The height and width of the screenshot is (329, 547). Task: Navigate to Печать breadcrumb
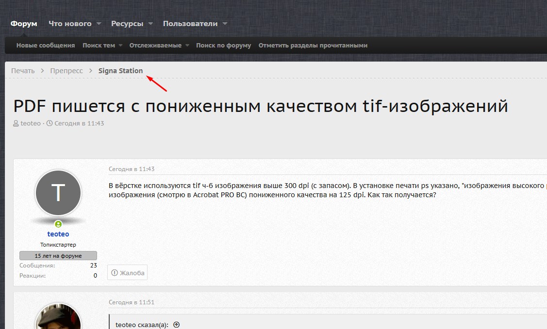[23, 71]
